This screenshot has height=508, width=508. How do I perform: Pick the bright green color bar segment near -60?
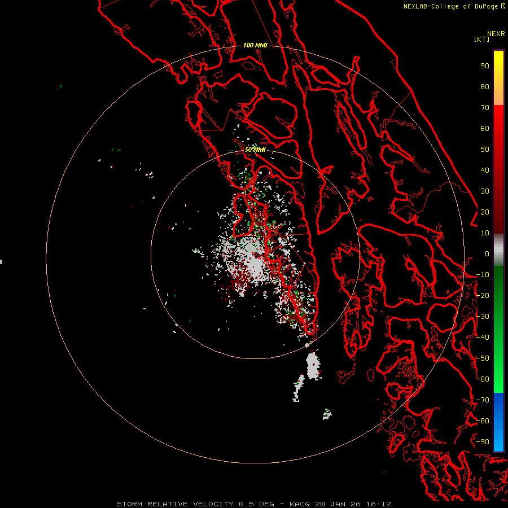click(498, 379)
